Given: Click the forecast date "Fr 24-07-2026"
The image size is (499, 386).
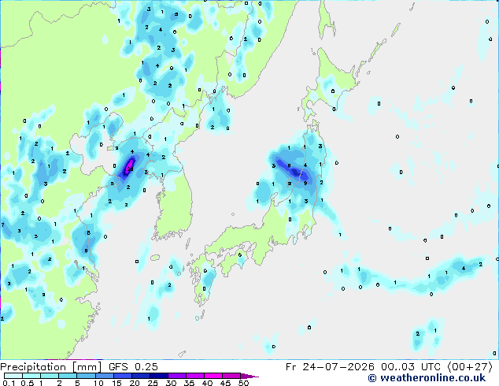Looking at the screenshot, I should 330,367.
